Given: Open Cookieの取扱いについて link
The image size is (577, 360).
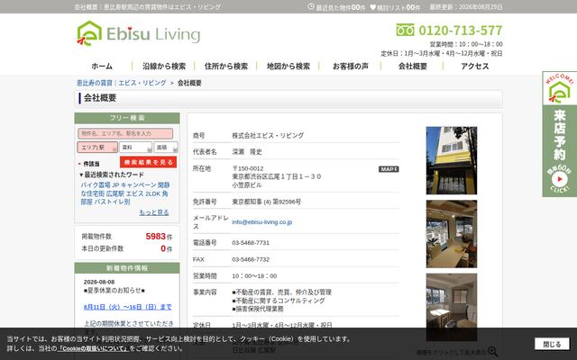Looking at the screenshot, I should tap(94, 348).
